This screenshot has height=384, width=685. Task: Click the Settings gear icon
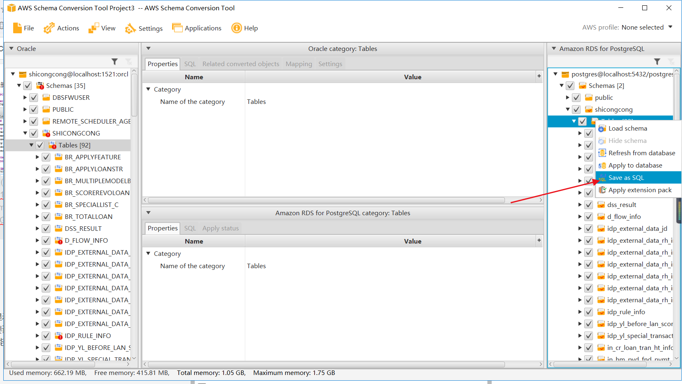coord(130,28)
